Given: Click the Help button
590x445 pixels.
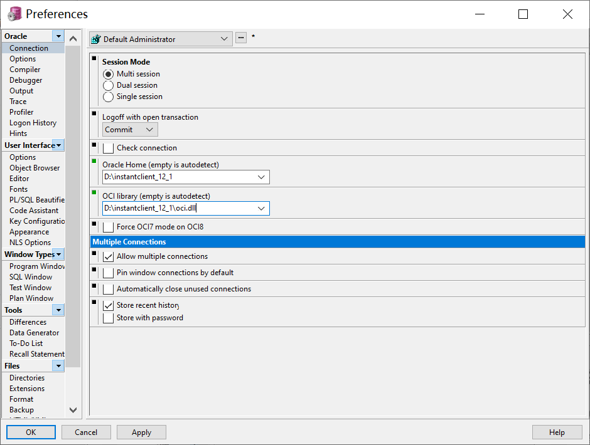Looking at the screenshot, I should 557,432.
